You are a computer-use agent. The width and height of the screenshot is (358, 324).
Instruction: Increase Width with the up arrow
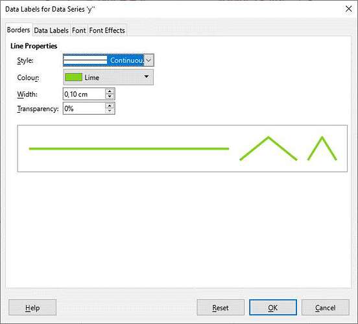tap(110, 91)
